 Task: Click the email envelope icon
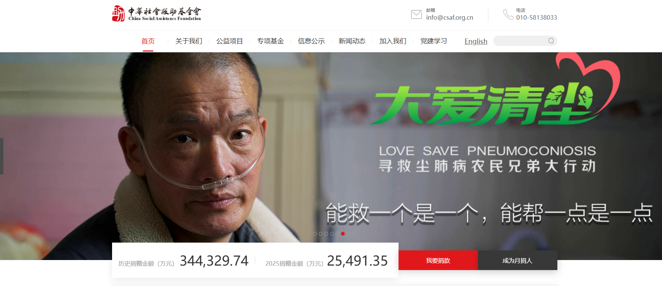(416, 14)
